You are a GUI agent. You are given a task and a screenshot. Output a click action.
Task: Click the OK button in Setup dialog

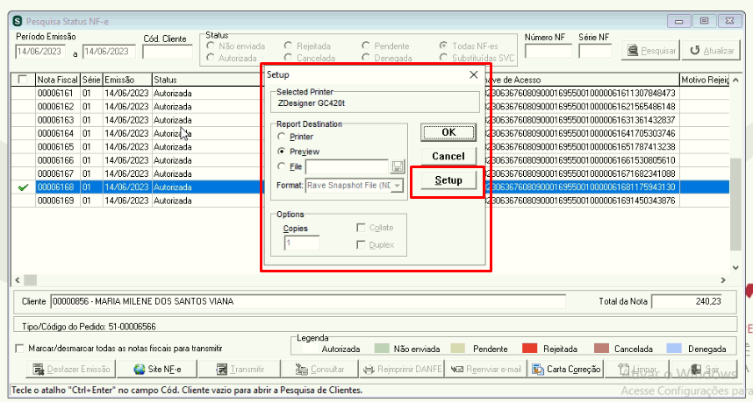click(x=448, y=132)
